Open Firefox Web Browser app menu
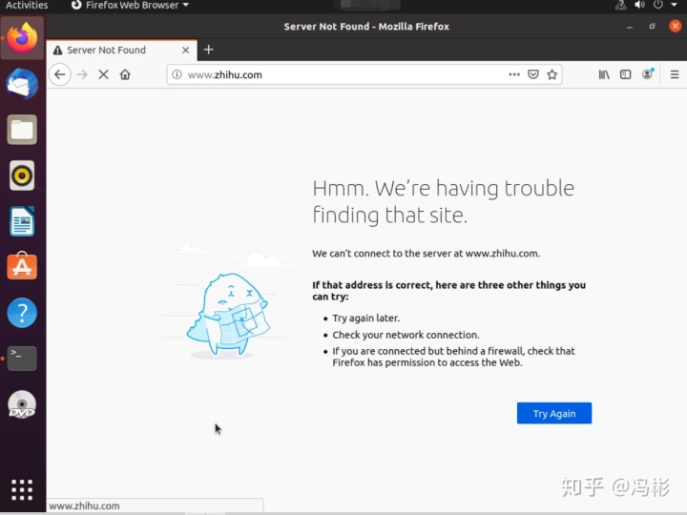This screenshot has height=515, width=687. 130,6
